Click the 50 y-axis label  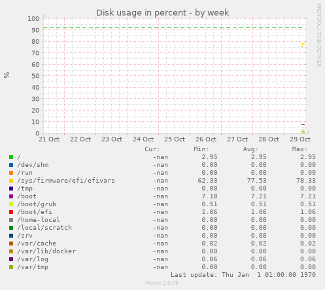tap(35, 76)
